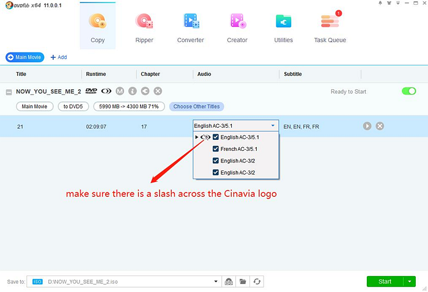The height and width of the screenshot is (292, 428).
Task: Click the 5990 MB -> 4300 MB 71% button
Action: click(x=129, y=106)
